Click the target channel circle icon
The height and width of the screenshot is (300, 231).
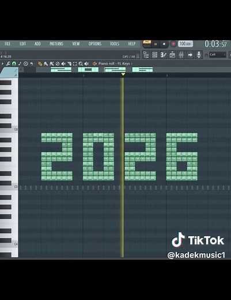[25, 63]
